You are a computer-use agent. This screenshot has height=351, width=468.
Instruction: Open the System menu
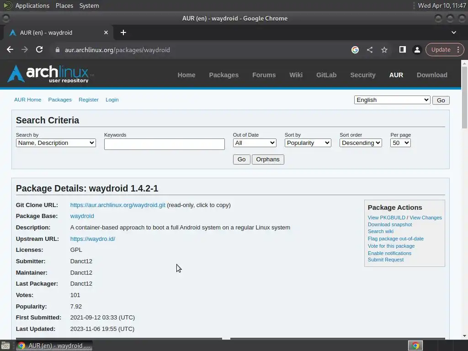tap(89, 5)
